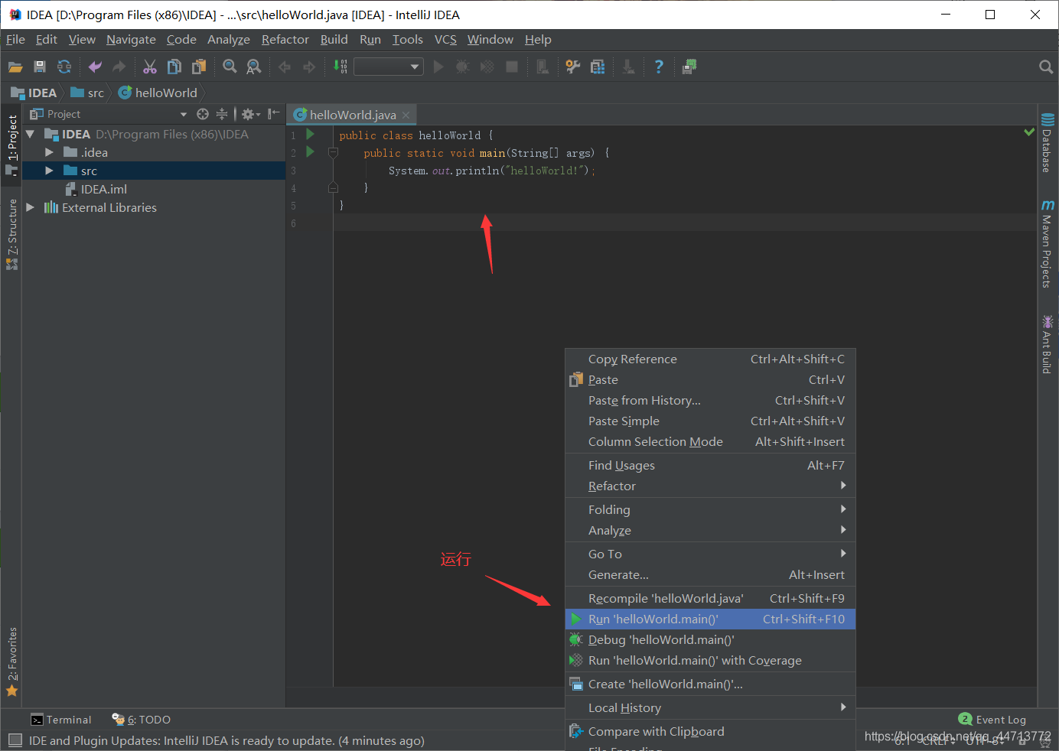
Task: Switch to the helloWorld.java editor tab
Action: point(353,115)
